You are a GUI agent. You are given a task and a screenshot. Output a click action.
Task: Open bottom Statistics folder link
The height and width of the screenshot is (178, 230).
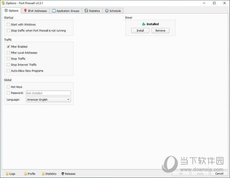(49, 174)
